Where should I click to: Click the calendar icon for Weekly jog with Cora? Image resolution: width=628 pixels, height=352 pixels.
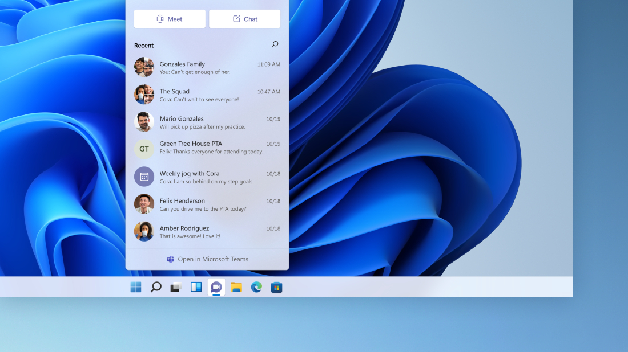[x=144, y=177]
